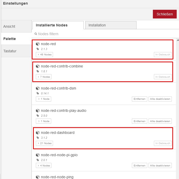The height and width of the screenshot is (179, 179).
Task: Click the scrollbar up arrow of the node list
Action: pos(177,41)
